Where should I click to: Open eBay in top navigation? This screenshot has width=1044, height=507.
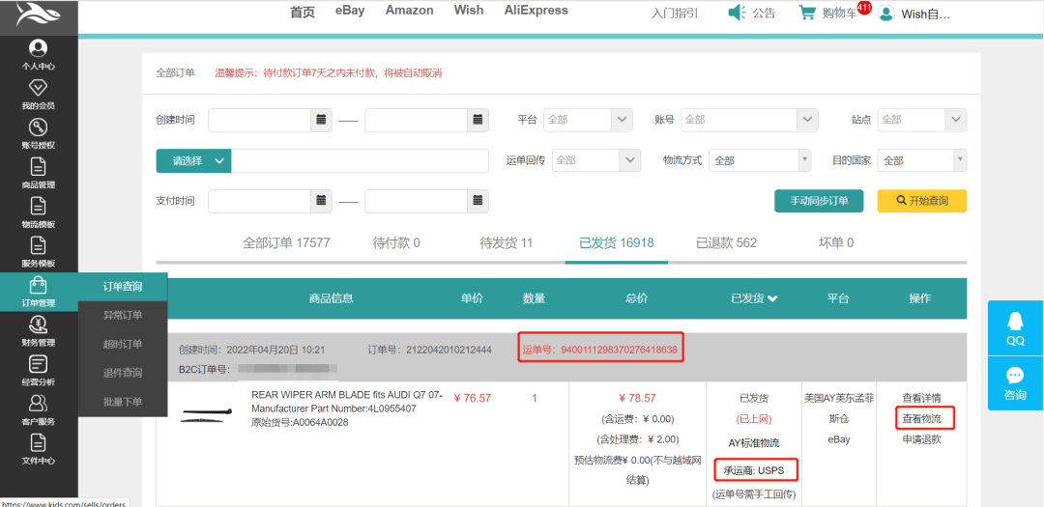tap(350, 11)
